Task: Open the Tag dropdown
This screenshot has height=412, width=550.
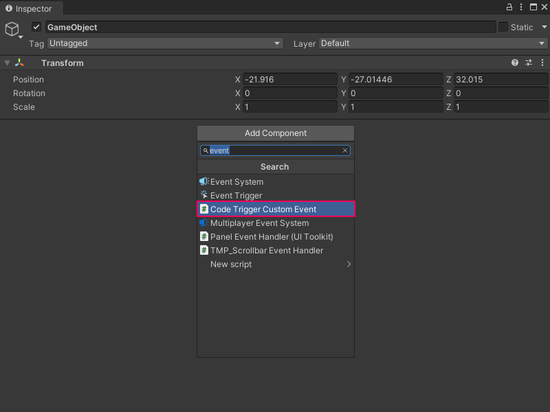Action: [164, 43]
